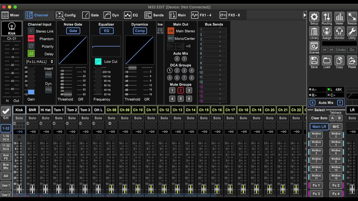
Task: Open the Scenes icon
Action: [314, 46]
